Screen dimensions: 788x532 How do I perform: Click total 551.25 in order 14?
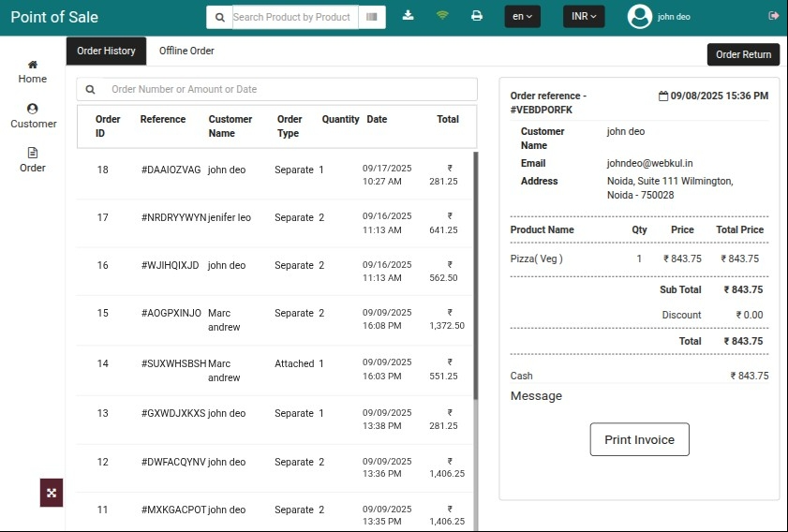tap(443, 369)
